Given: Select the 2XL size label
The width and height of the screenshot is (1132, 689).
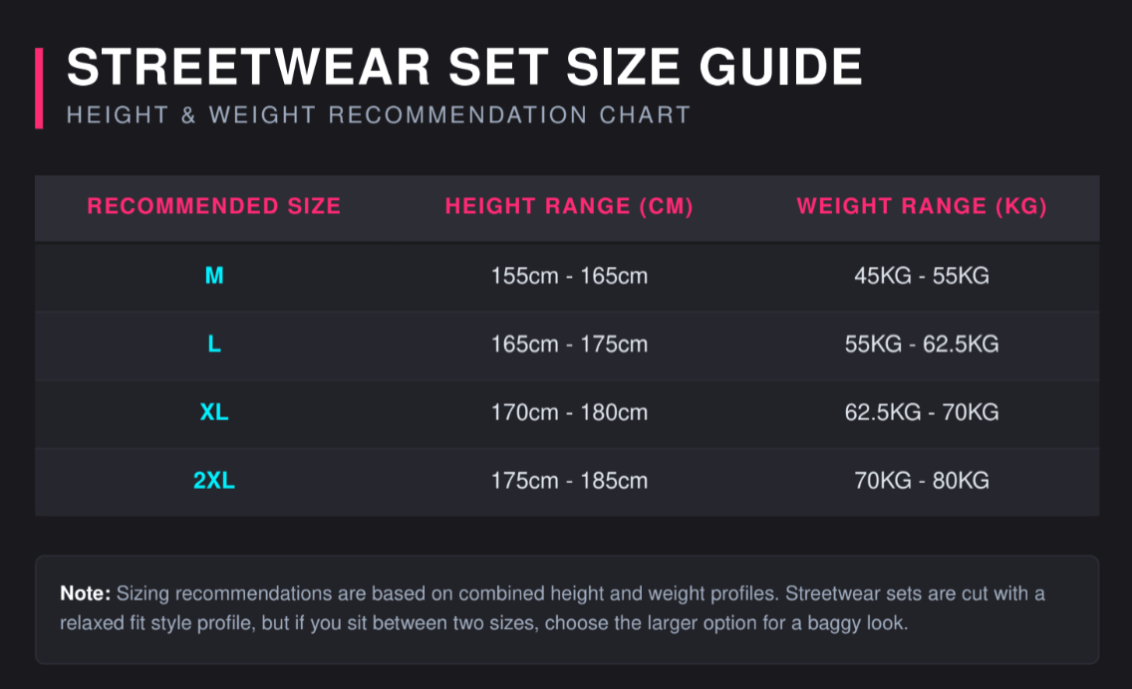Looking at the screenshot, I should [x=214, y=481].
